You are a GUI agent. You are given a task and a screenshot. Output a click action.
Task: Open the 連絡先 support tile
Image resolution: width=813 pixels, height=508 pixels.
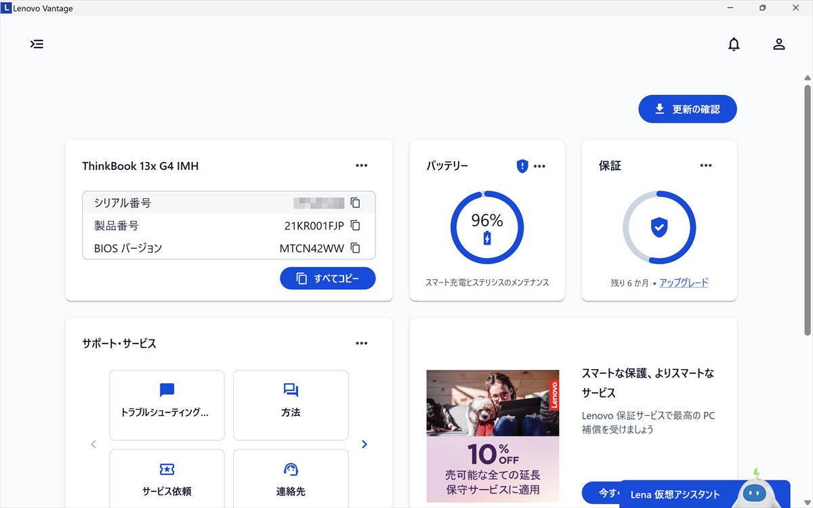291,478
